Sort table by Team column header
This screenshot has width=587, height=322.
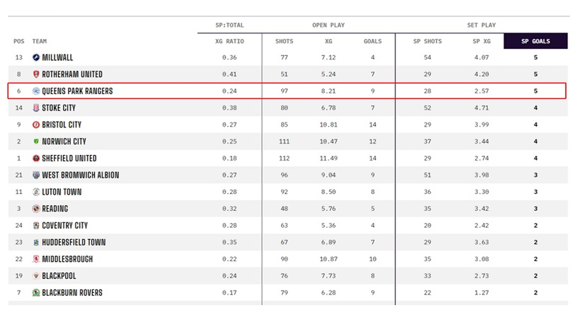click(40, 41)
